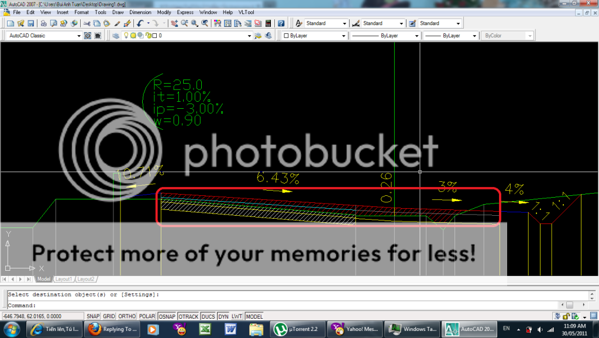Open the text style Standard dropdown
Viewport: 599px width, 338px height.
point(326,23)
